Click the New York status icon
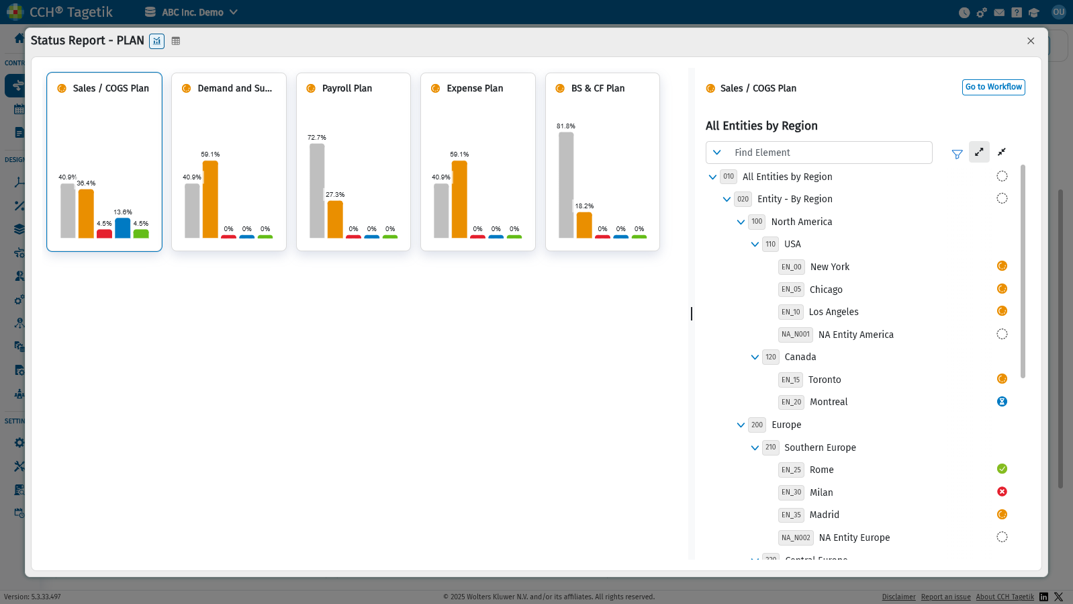This screenshot has height=604, width=1073. 1002,266
